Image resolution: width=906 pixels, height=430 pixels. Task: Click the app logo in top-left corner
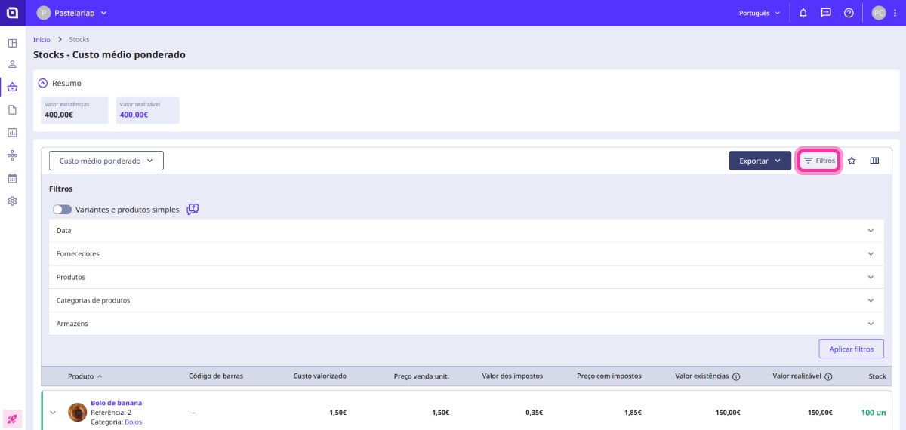tap(12, 13)
